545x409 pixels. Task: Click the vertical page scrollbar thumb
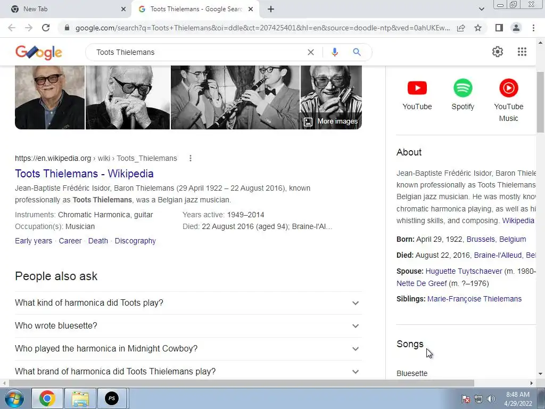(x=541, y=102)
